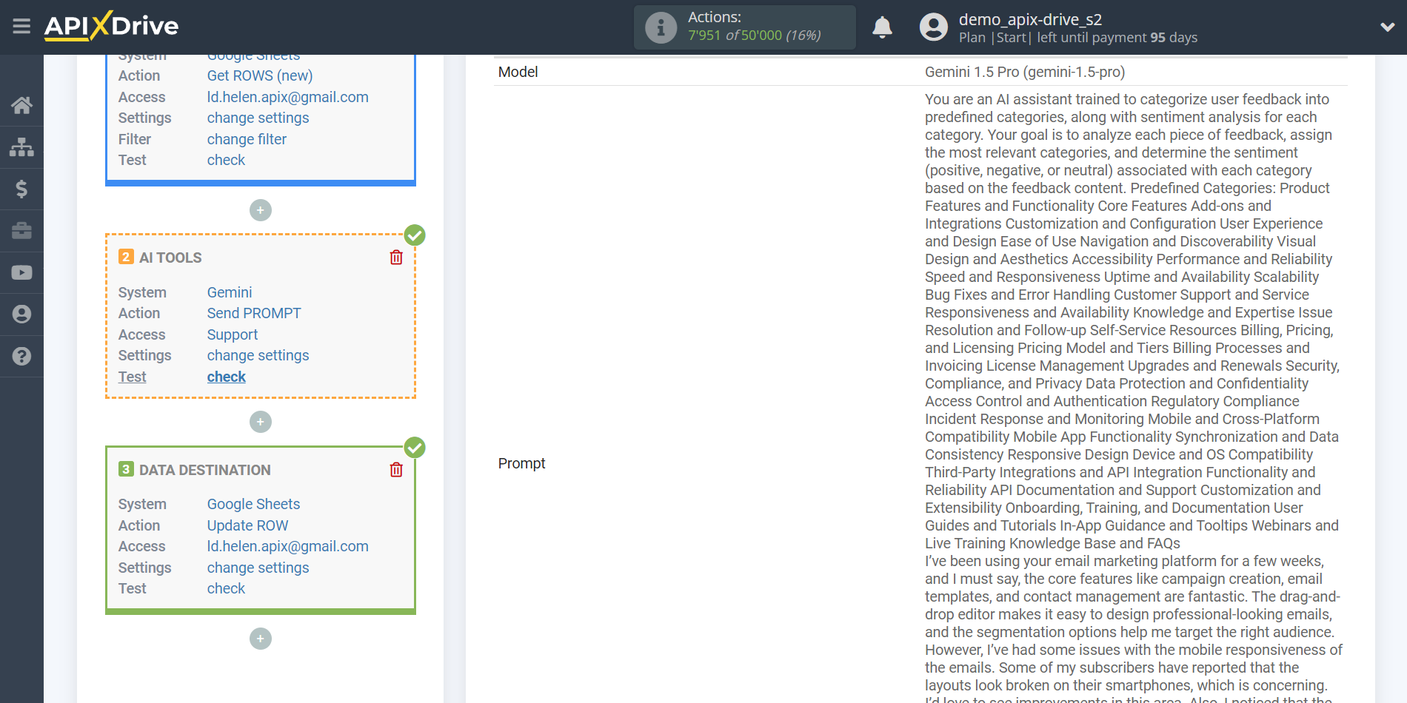Expand the account dropdown chevron
Screen dimensions: 1407x703
[1387, 27]
